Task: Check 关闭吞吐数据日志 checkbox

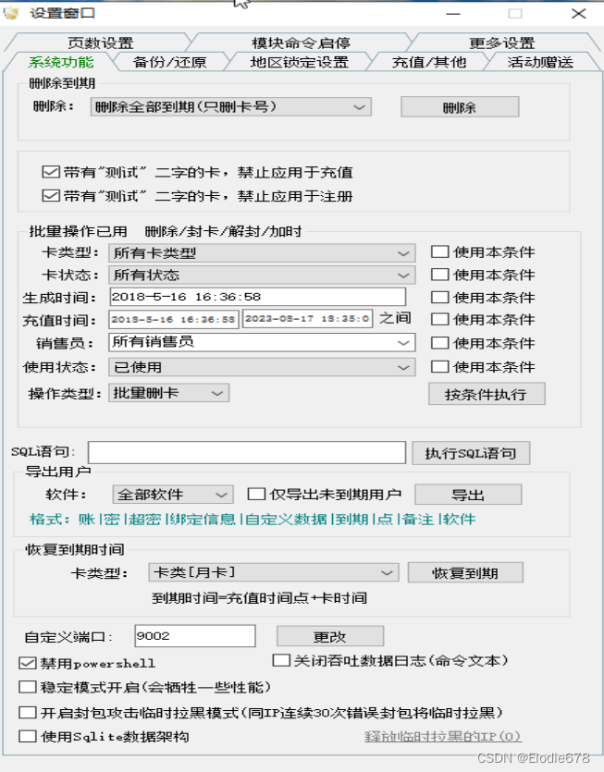Action: click(281, 660)
